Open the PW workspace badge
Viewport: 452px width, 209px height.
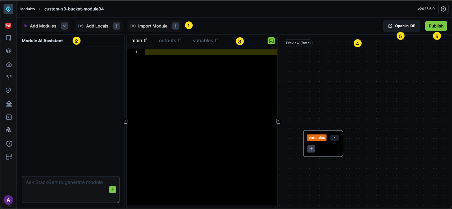point(8,25)
